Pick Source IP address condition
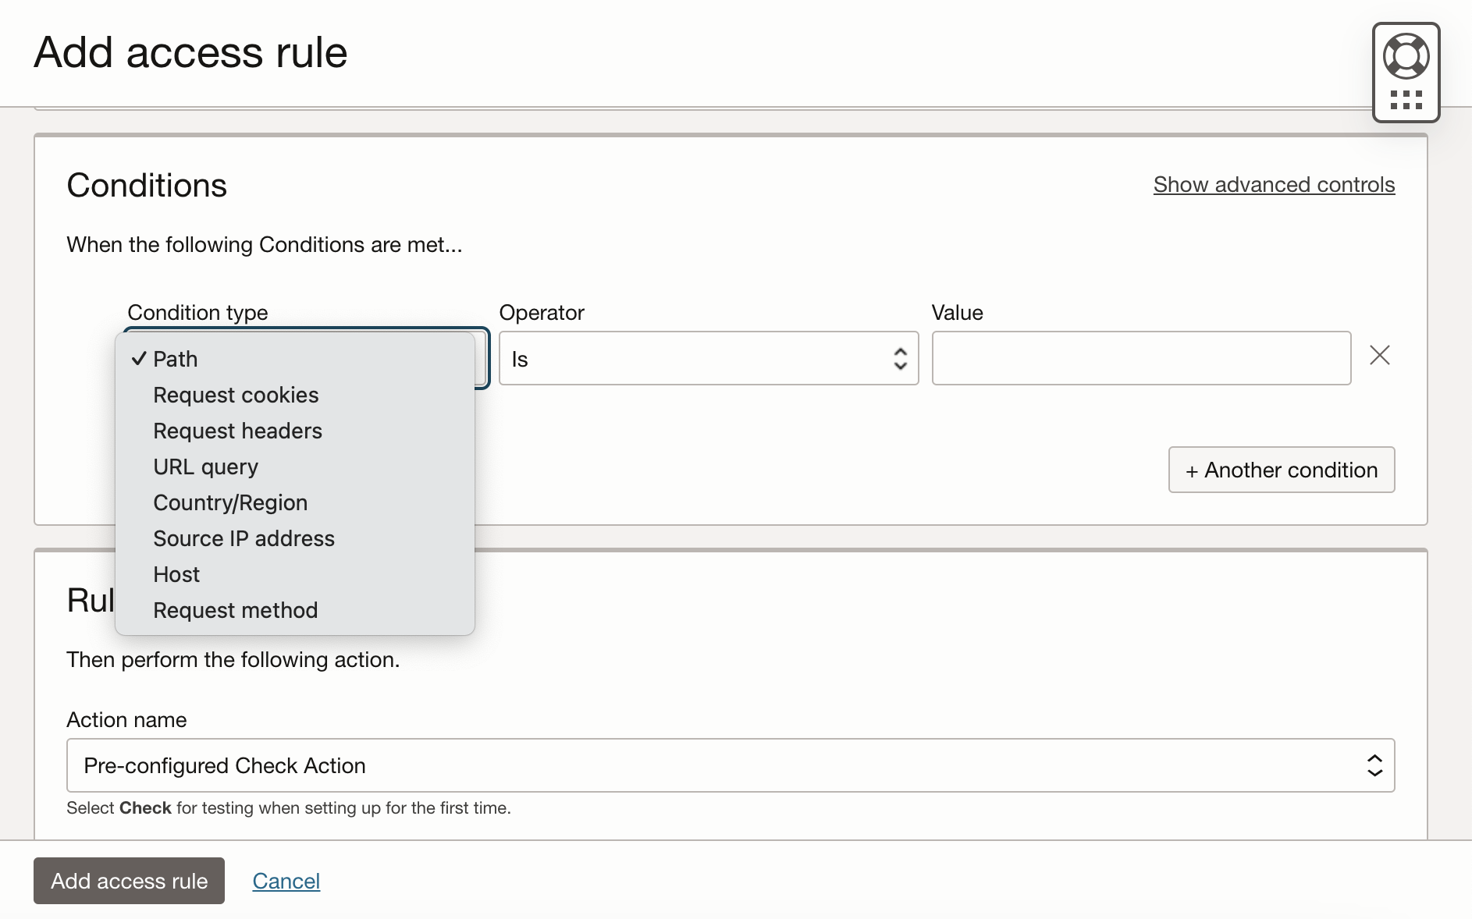This screenshot has height=919, width=1472. click(x=244, y=538)
